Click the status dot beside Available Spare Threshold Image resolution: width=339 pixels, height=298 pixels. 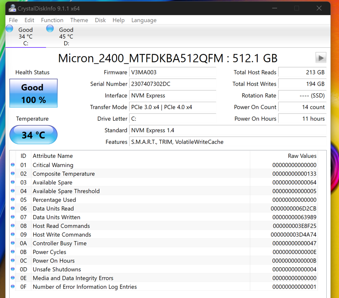pos(13,191)
